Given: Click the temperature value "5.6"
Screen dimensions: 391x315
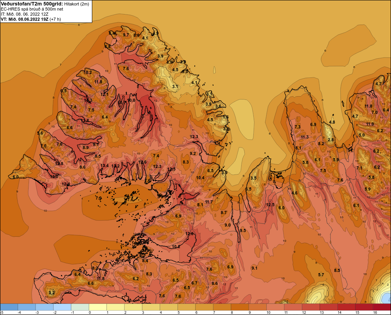Looking at the screenshot, I should point(40,133).
